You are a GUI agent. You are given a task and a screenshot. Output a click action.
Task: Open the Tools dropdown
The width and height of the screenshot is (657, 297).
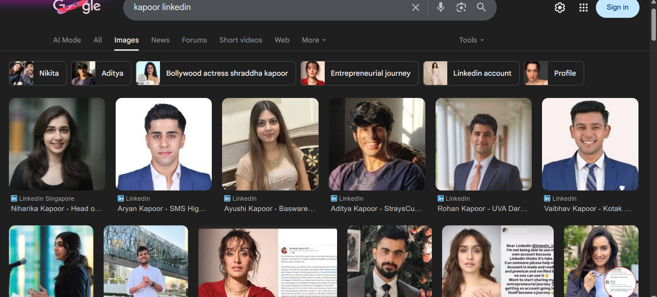[471, 40]
